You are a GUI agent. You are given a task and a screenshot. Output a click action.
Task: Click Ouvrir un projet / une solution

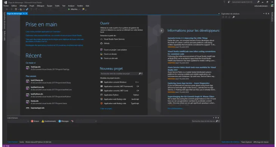115,50
